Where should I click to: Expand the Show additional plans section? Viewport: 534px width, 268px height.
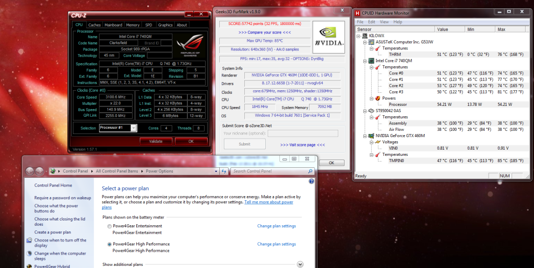point(300,264)
